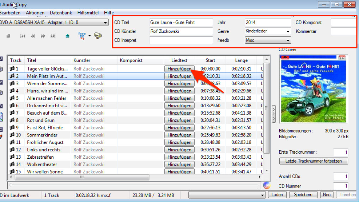
Task: Open the Hilfe menu
Action: [109, 13]
